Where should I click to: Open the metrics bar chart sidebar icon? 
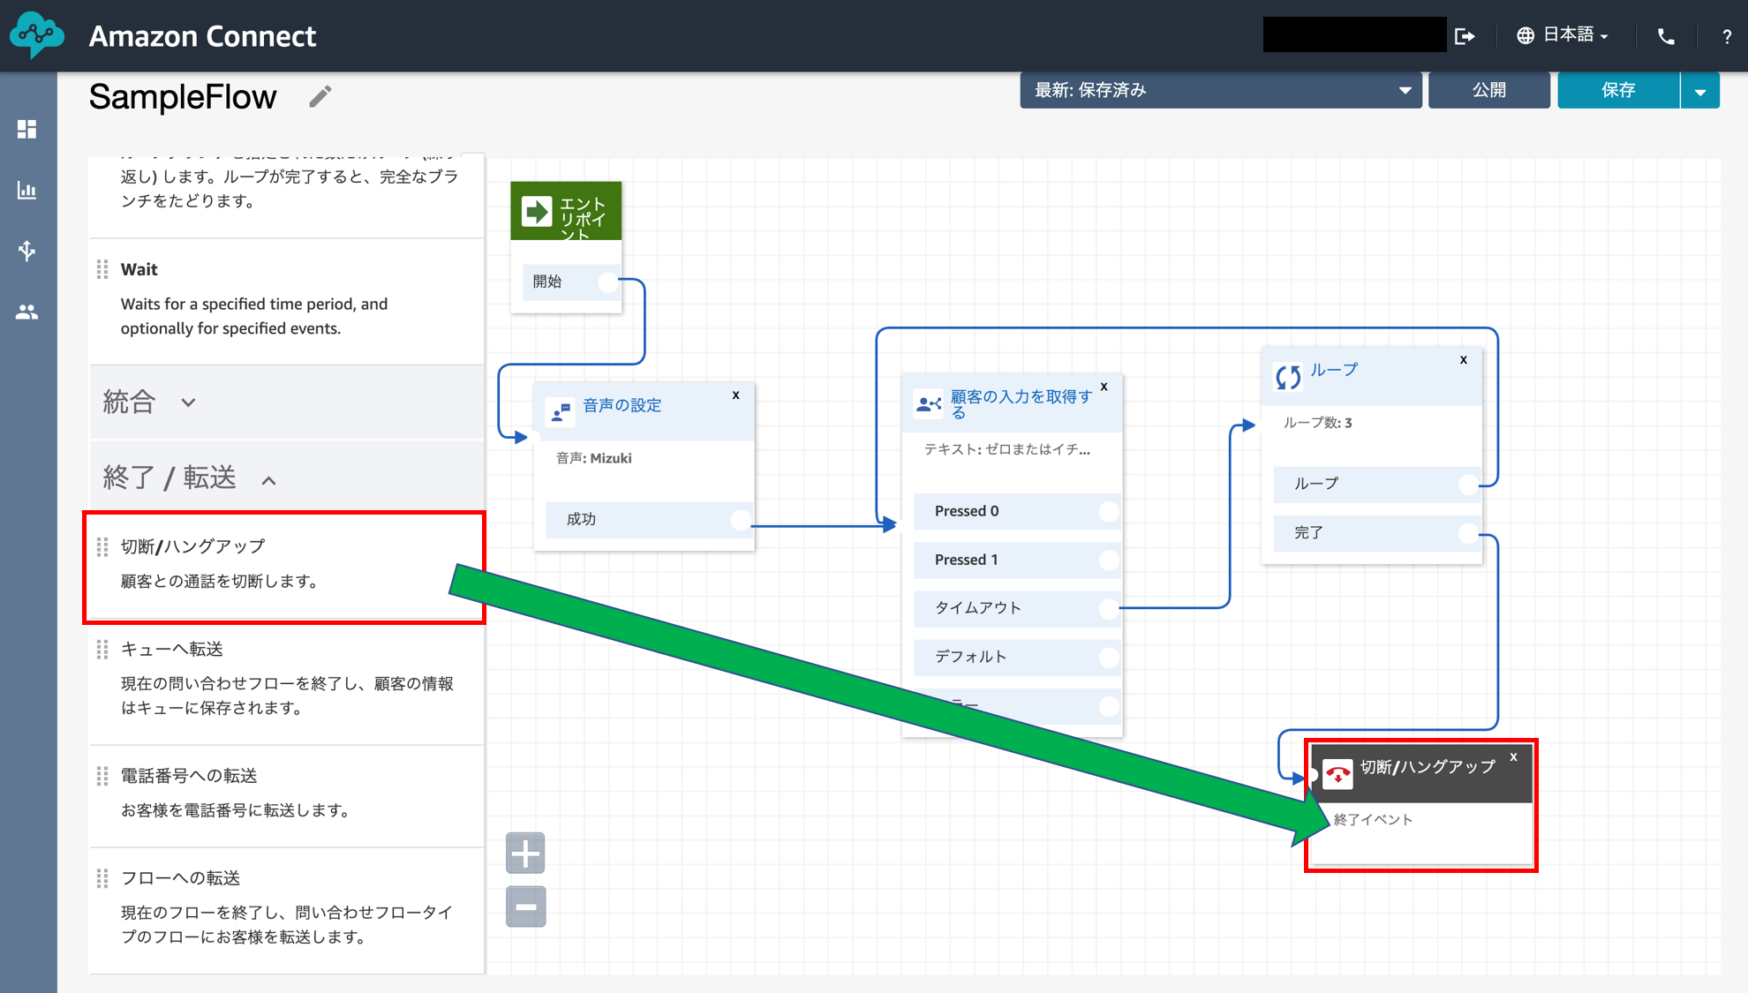pyautogui.click(x=27, y=190)
